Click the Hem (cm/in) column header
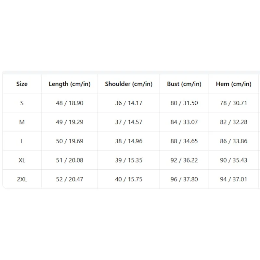260x260 pixels. click(x=234, y=84)
